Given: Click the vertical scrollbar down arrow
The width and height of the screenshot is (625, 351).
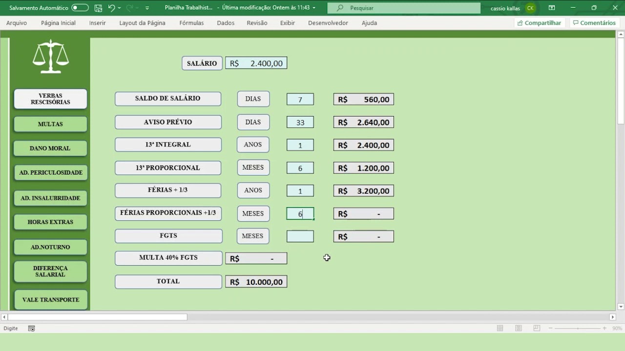Looking at the screenshot, I should [x=621, y=307].
